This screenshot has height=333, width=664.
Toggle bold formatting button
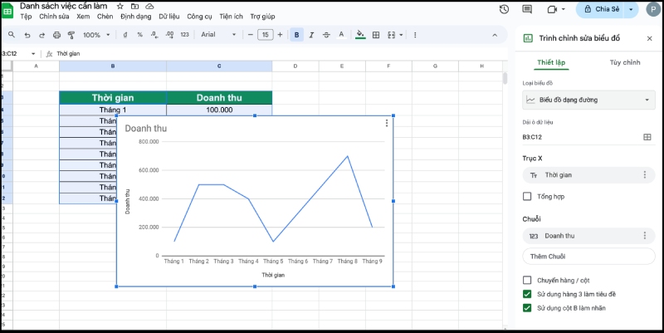point(296,35)
